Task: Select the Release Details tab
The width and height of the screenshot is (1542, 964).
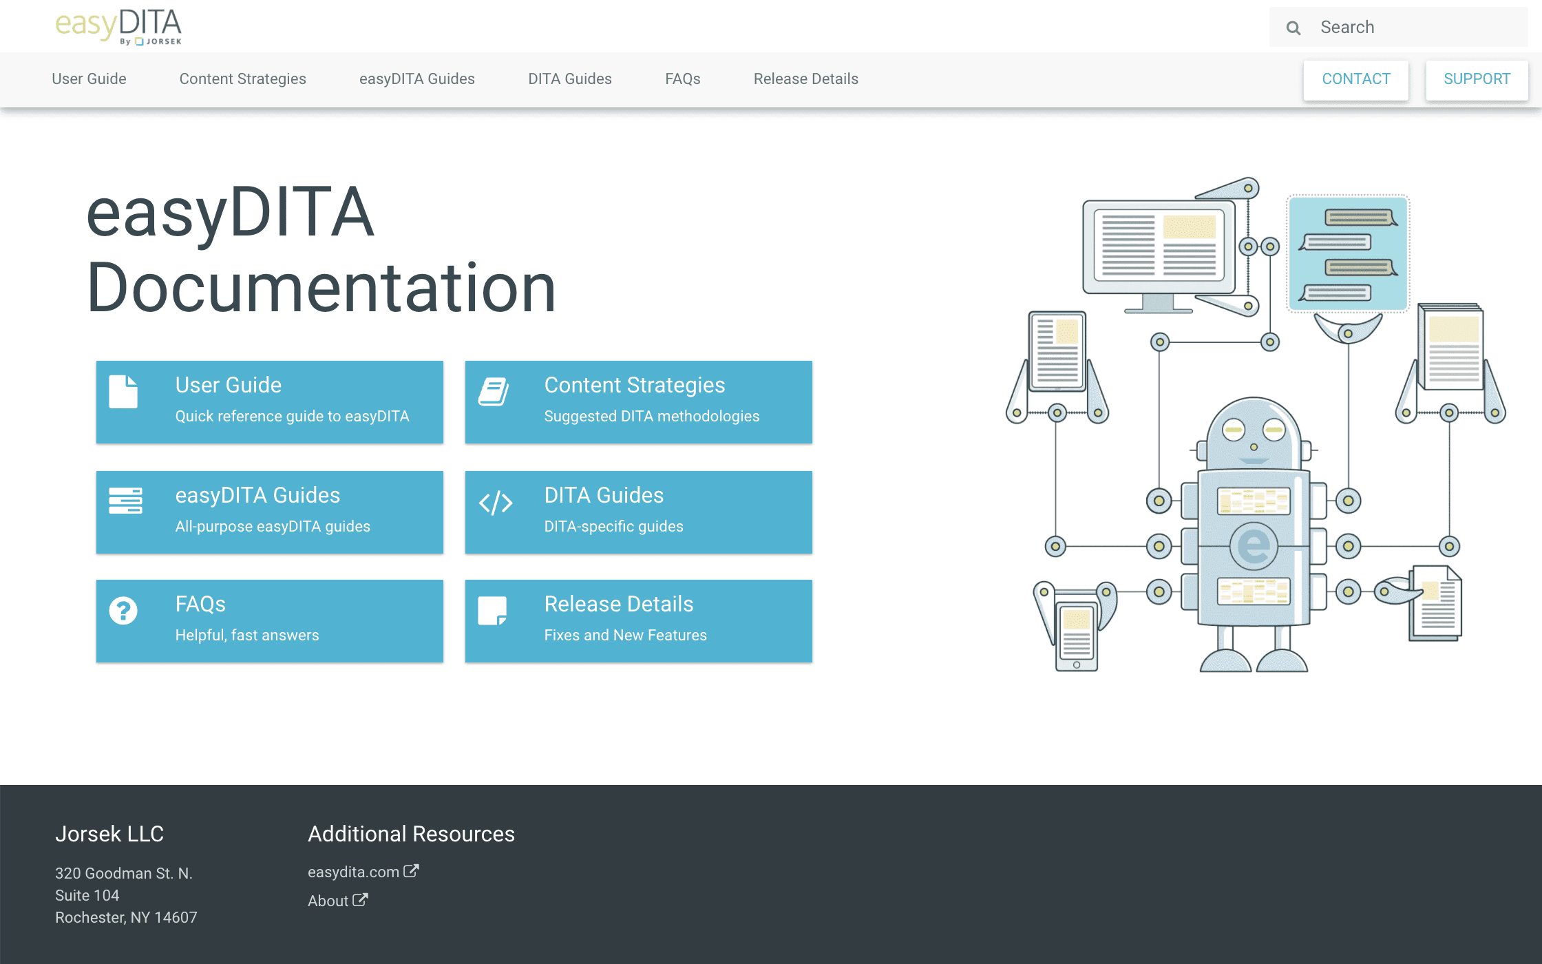Action: (x=805, y=79)
